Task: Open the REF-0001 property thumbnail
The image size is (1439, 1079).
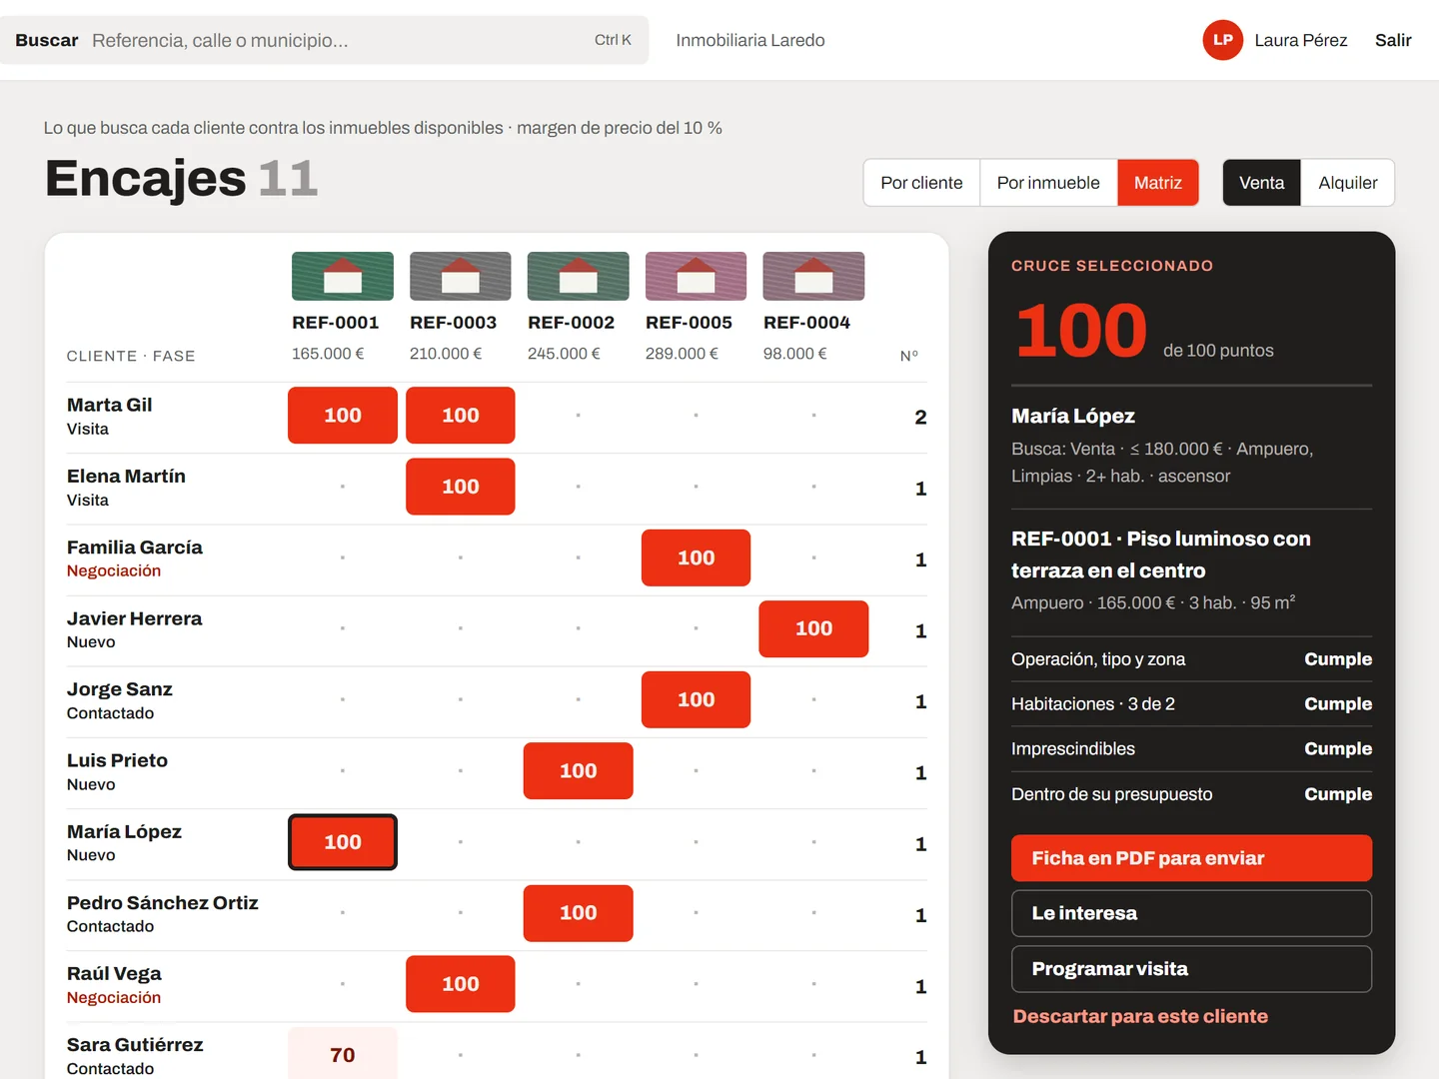Action: coord(342,276)
